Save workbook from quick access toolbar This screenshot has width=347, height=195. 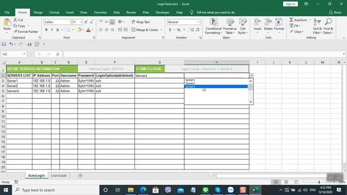click(4, 44)
